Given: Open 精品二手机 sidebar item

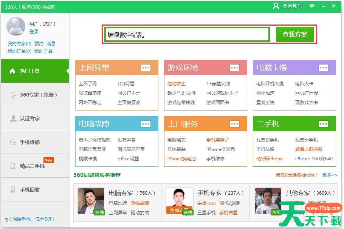Looking at the screenshot, I should click(35, 166).
